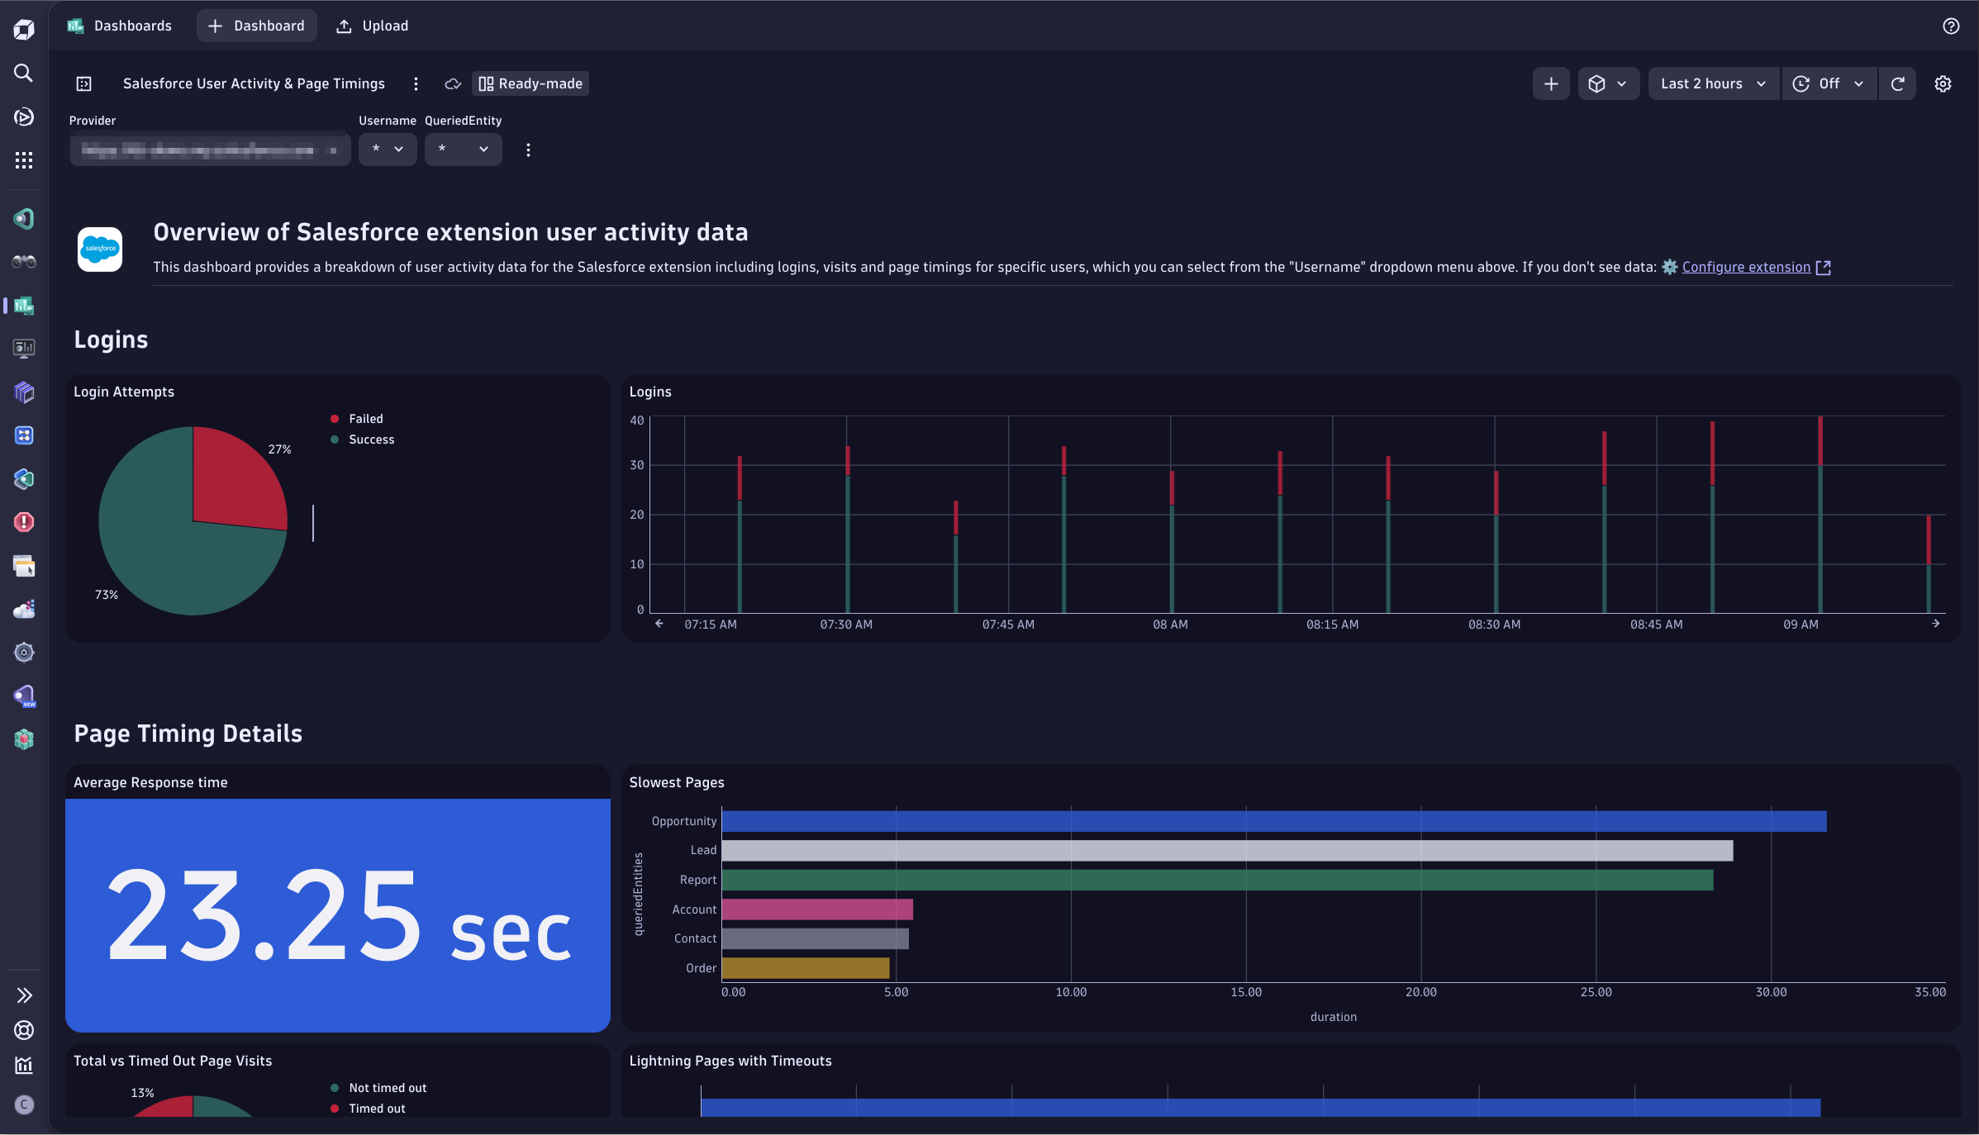The height and width of the screenshot is (1135, 1979).
Task: Click the Ready-made badge
Action: [530, 83]
